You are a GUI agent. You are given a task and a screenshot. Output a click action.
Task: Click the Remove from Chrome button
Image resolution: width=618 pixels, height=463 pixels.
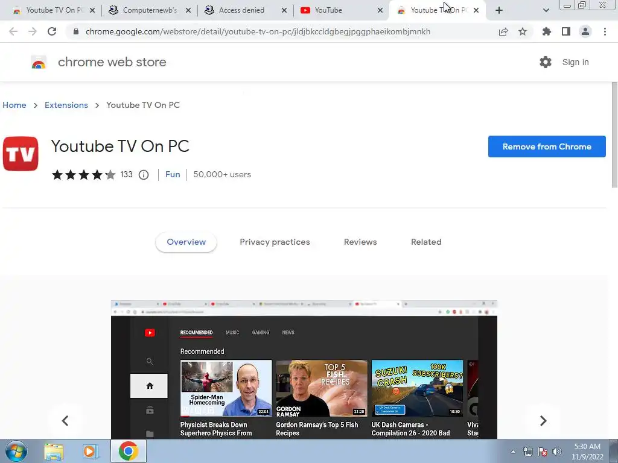[547, 146]
